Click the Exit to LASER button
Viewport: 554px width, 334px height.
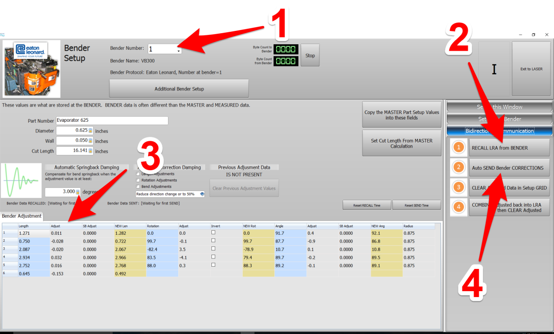[x=531, y=69]
